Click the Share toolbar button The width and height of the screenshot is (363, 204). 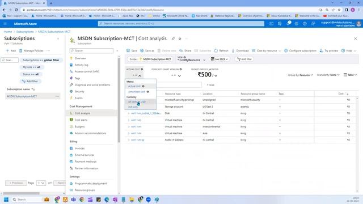click(x=185, y=50)
